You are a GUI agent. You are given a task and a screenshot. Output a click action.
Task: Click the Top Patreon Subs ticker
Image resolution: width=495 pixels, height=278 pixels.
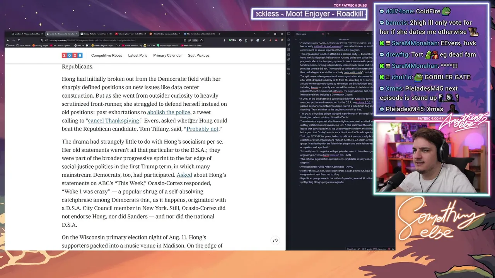309,14
